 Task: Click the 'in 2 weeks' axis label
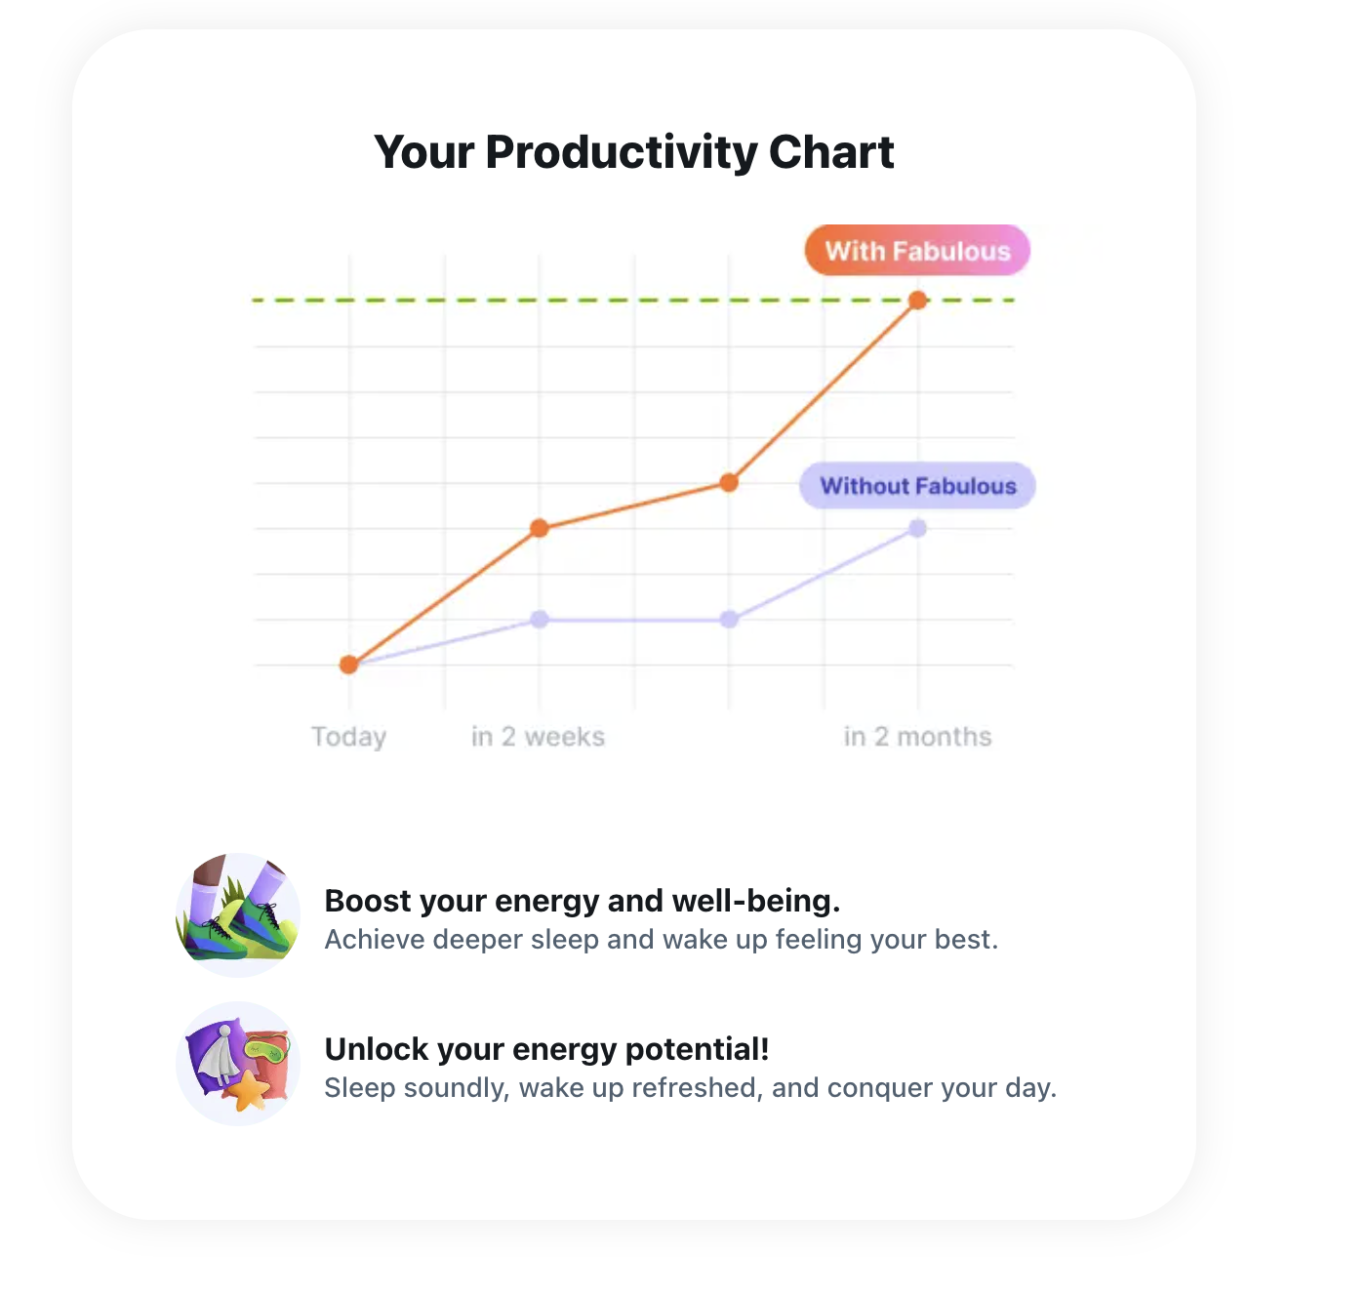click(538, 737)
